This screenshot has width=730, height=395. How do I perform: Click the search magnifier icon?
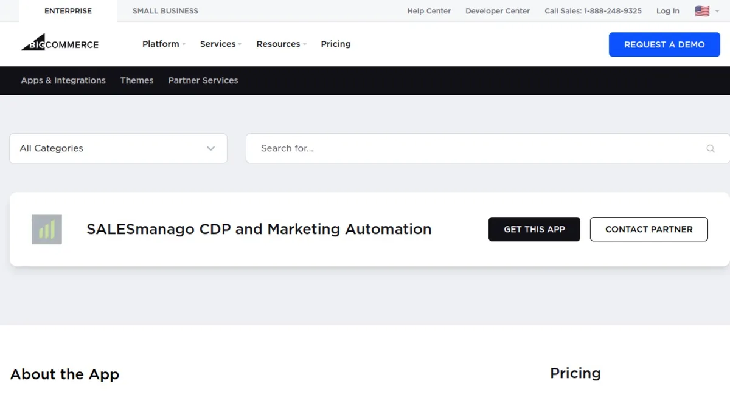pos(711,148)
